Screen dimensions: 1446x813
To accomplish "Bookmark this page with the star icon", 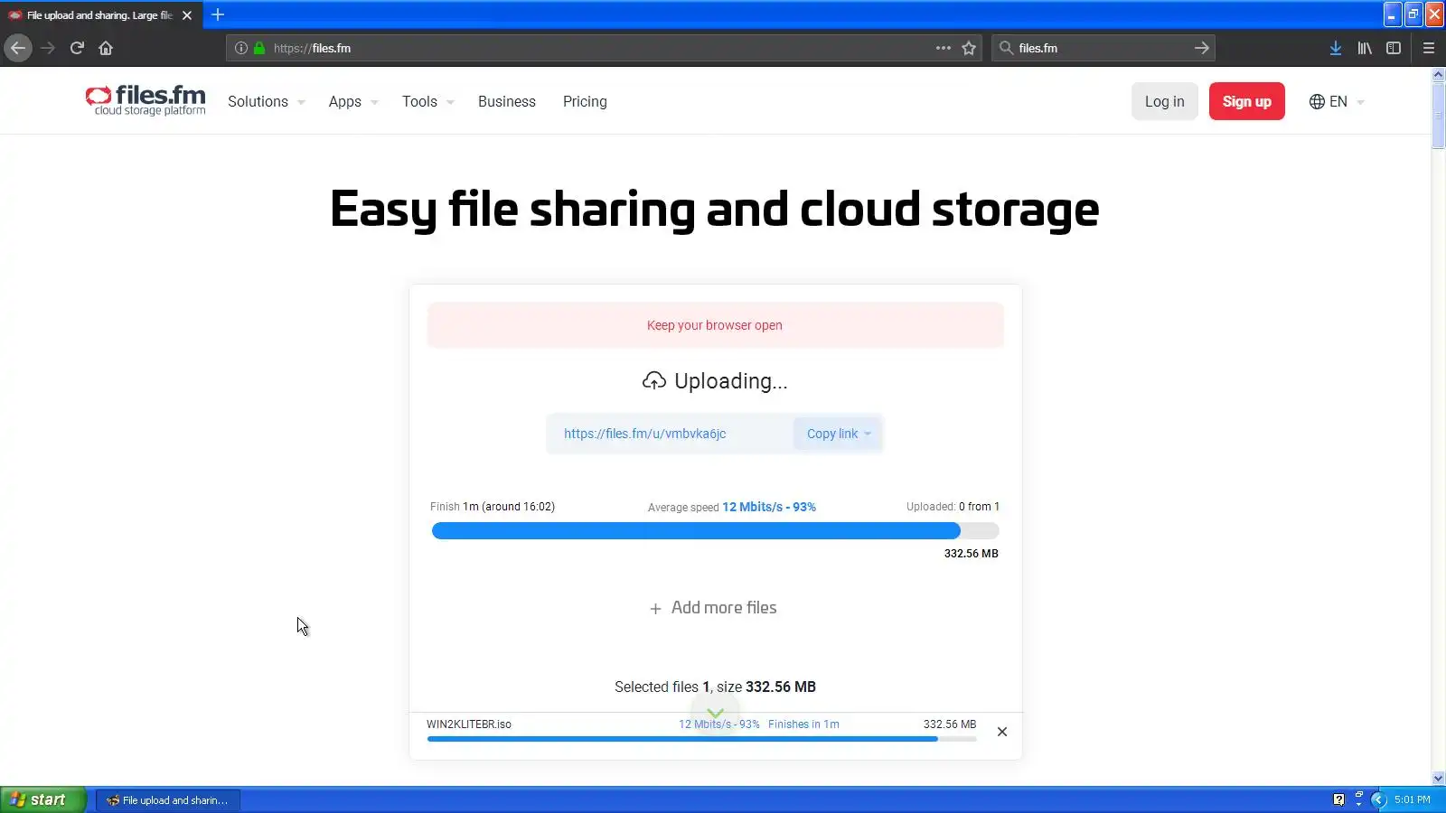I will click(969, 48).
